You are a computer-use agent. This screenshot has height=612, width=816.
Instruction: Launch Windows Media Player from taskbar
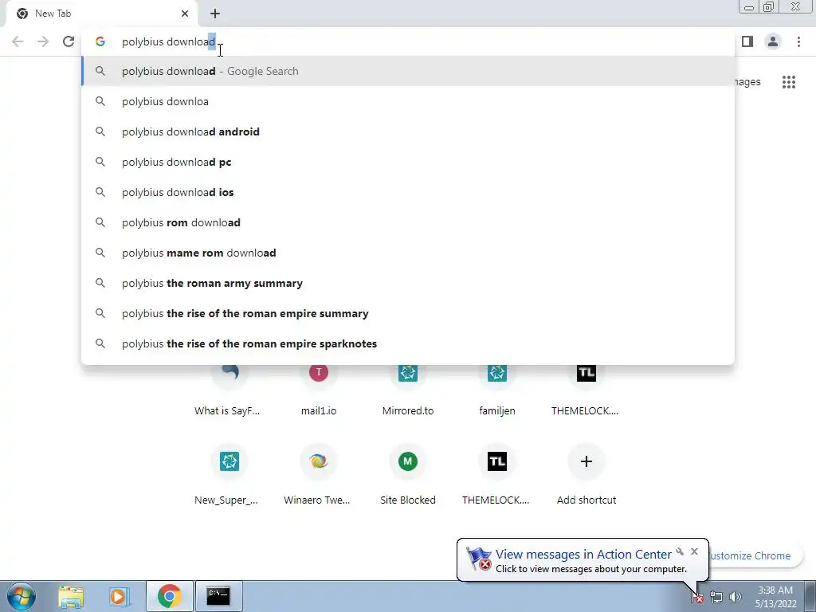click(x=118, y=596)
